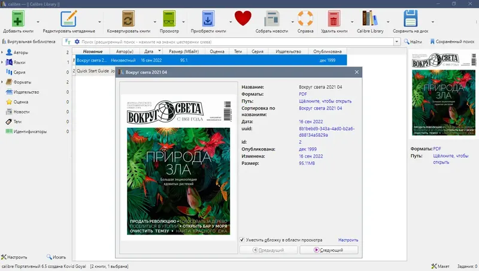Click the red heart donate icon
Screen dimensions: 479x271
[x=243, y=18]
